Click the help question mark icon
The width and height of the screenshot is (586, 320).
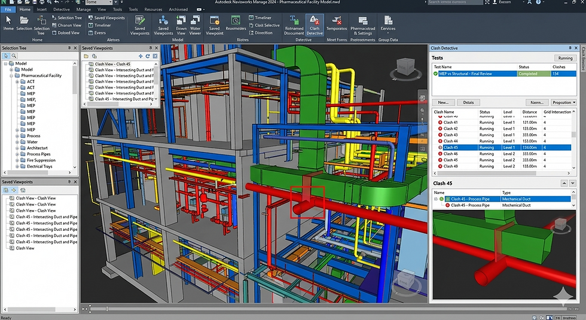[538, 2]
